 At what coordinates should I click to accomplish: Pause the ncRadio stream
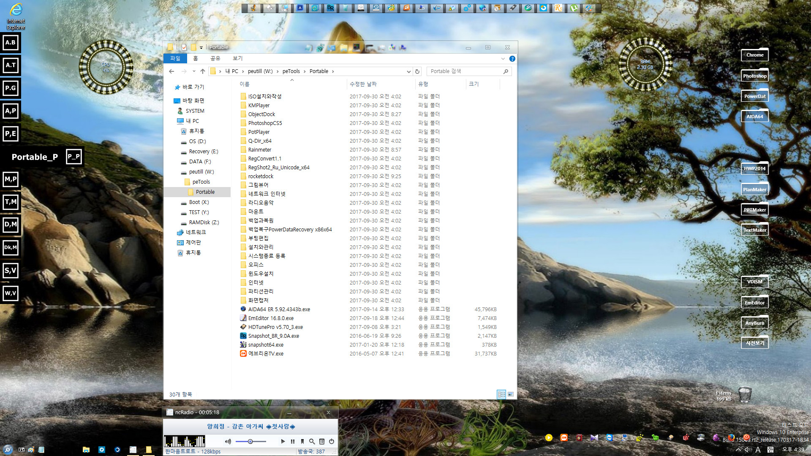pyautogui.click(x=293, y=441)
